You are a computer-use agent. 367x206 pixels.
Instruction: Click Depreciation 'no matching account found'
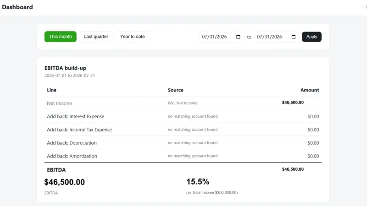coord(193,143)
